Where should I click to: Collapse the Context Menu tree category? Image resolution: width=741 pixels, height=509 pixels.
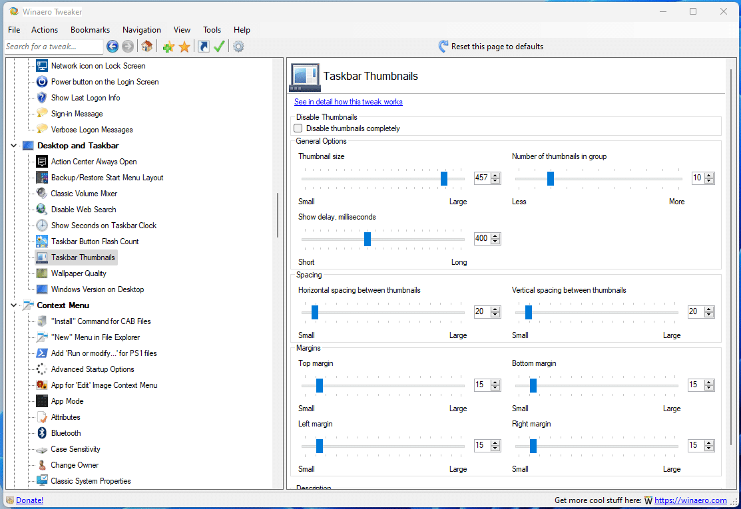click(14, 305)
